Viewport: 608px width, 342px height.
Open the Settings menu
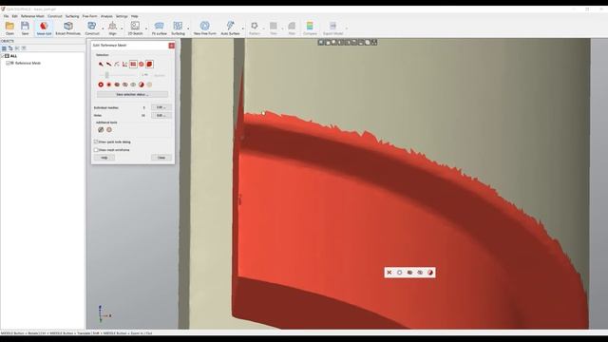point(122,16)
